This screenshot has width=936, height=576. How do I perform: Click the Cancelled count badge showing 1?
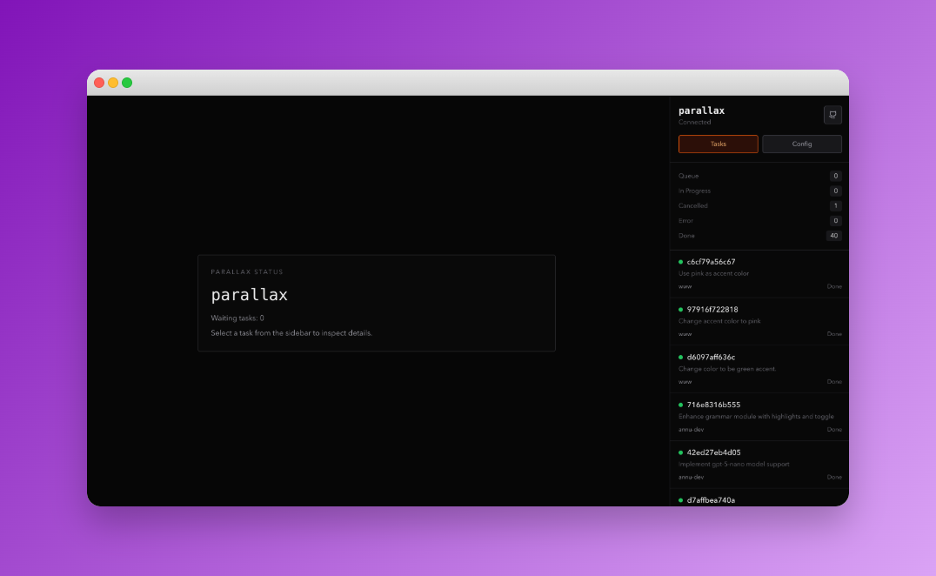[834, 205]
